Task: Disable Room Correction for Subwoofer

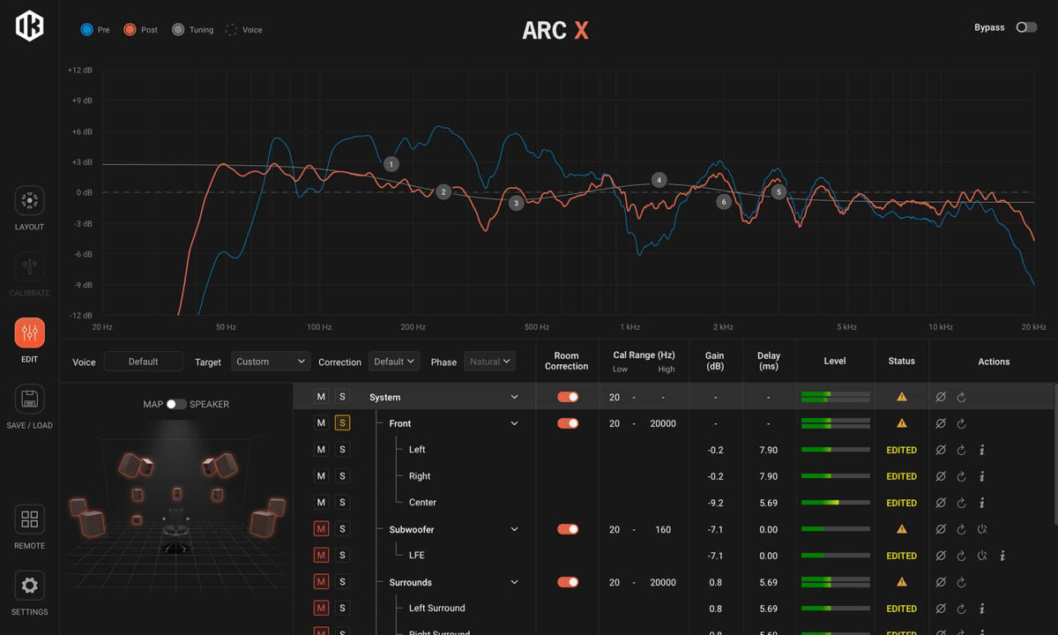Action: click(x=568, y=529)
